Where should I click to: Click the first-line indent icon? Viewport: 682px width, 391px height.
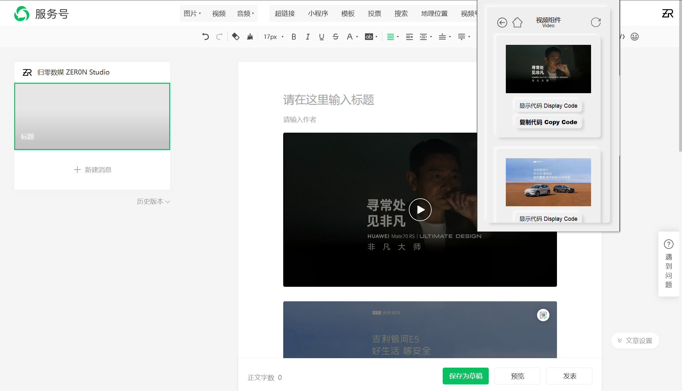(x=410, y=37)
